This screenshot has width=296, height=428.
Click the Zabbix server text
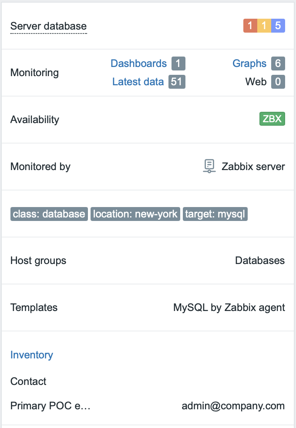[253, 167]
